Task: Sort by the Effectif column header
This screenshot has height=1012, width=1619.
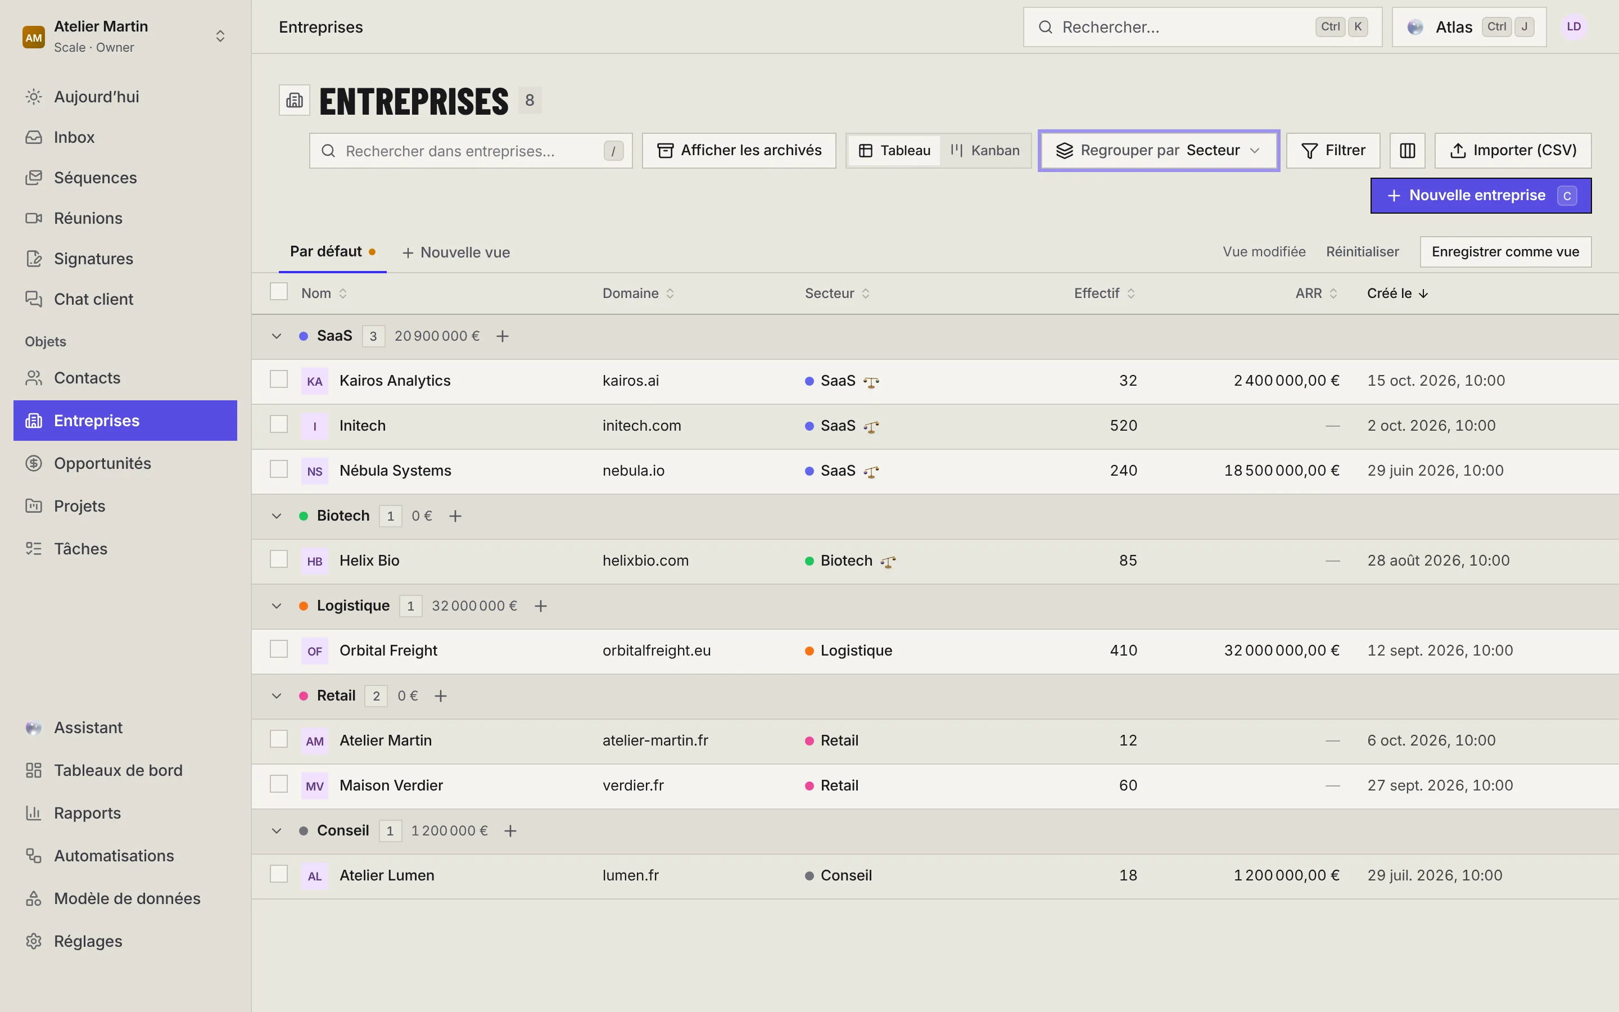Action: [1104, 293]
